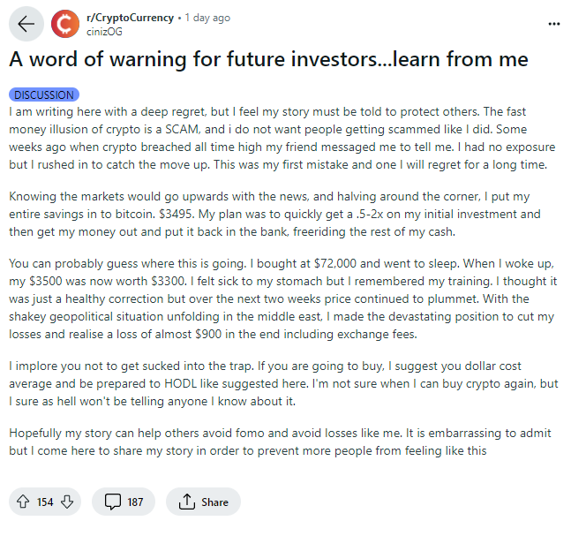
Task: Click paragraph mentioning $3495 bitcoin savings
Action: (274, 214)
